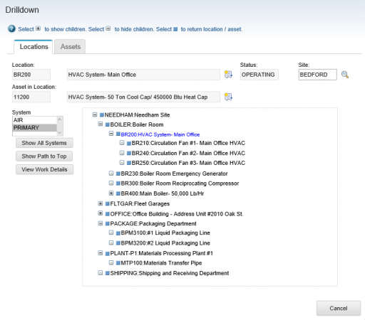The width and height of the screenshot is (365, 320).
Task: Click BR240:Circulation Fan #2- Main Office HVAC text
Action: [188, 153]
